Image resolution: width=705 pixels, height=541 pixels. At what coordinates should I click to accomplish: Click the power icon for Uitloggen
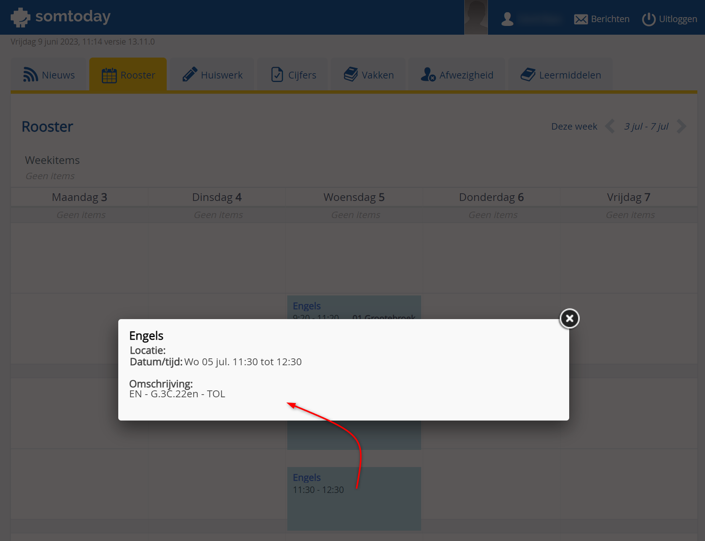[x=649, y=19]
